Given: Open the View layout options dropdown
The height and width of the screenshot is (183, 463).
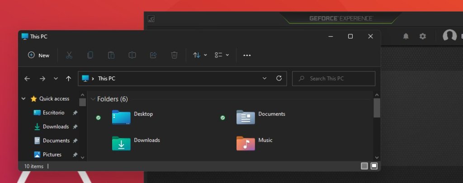Looking at the screenshot, I should [222, 55].
